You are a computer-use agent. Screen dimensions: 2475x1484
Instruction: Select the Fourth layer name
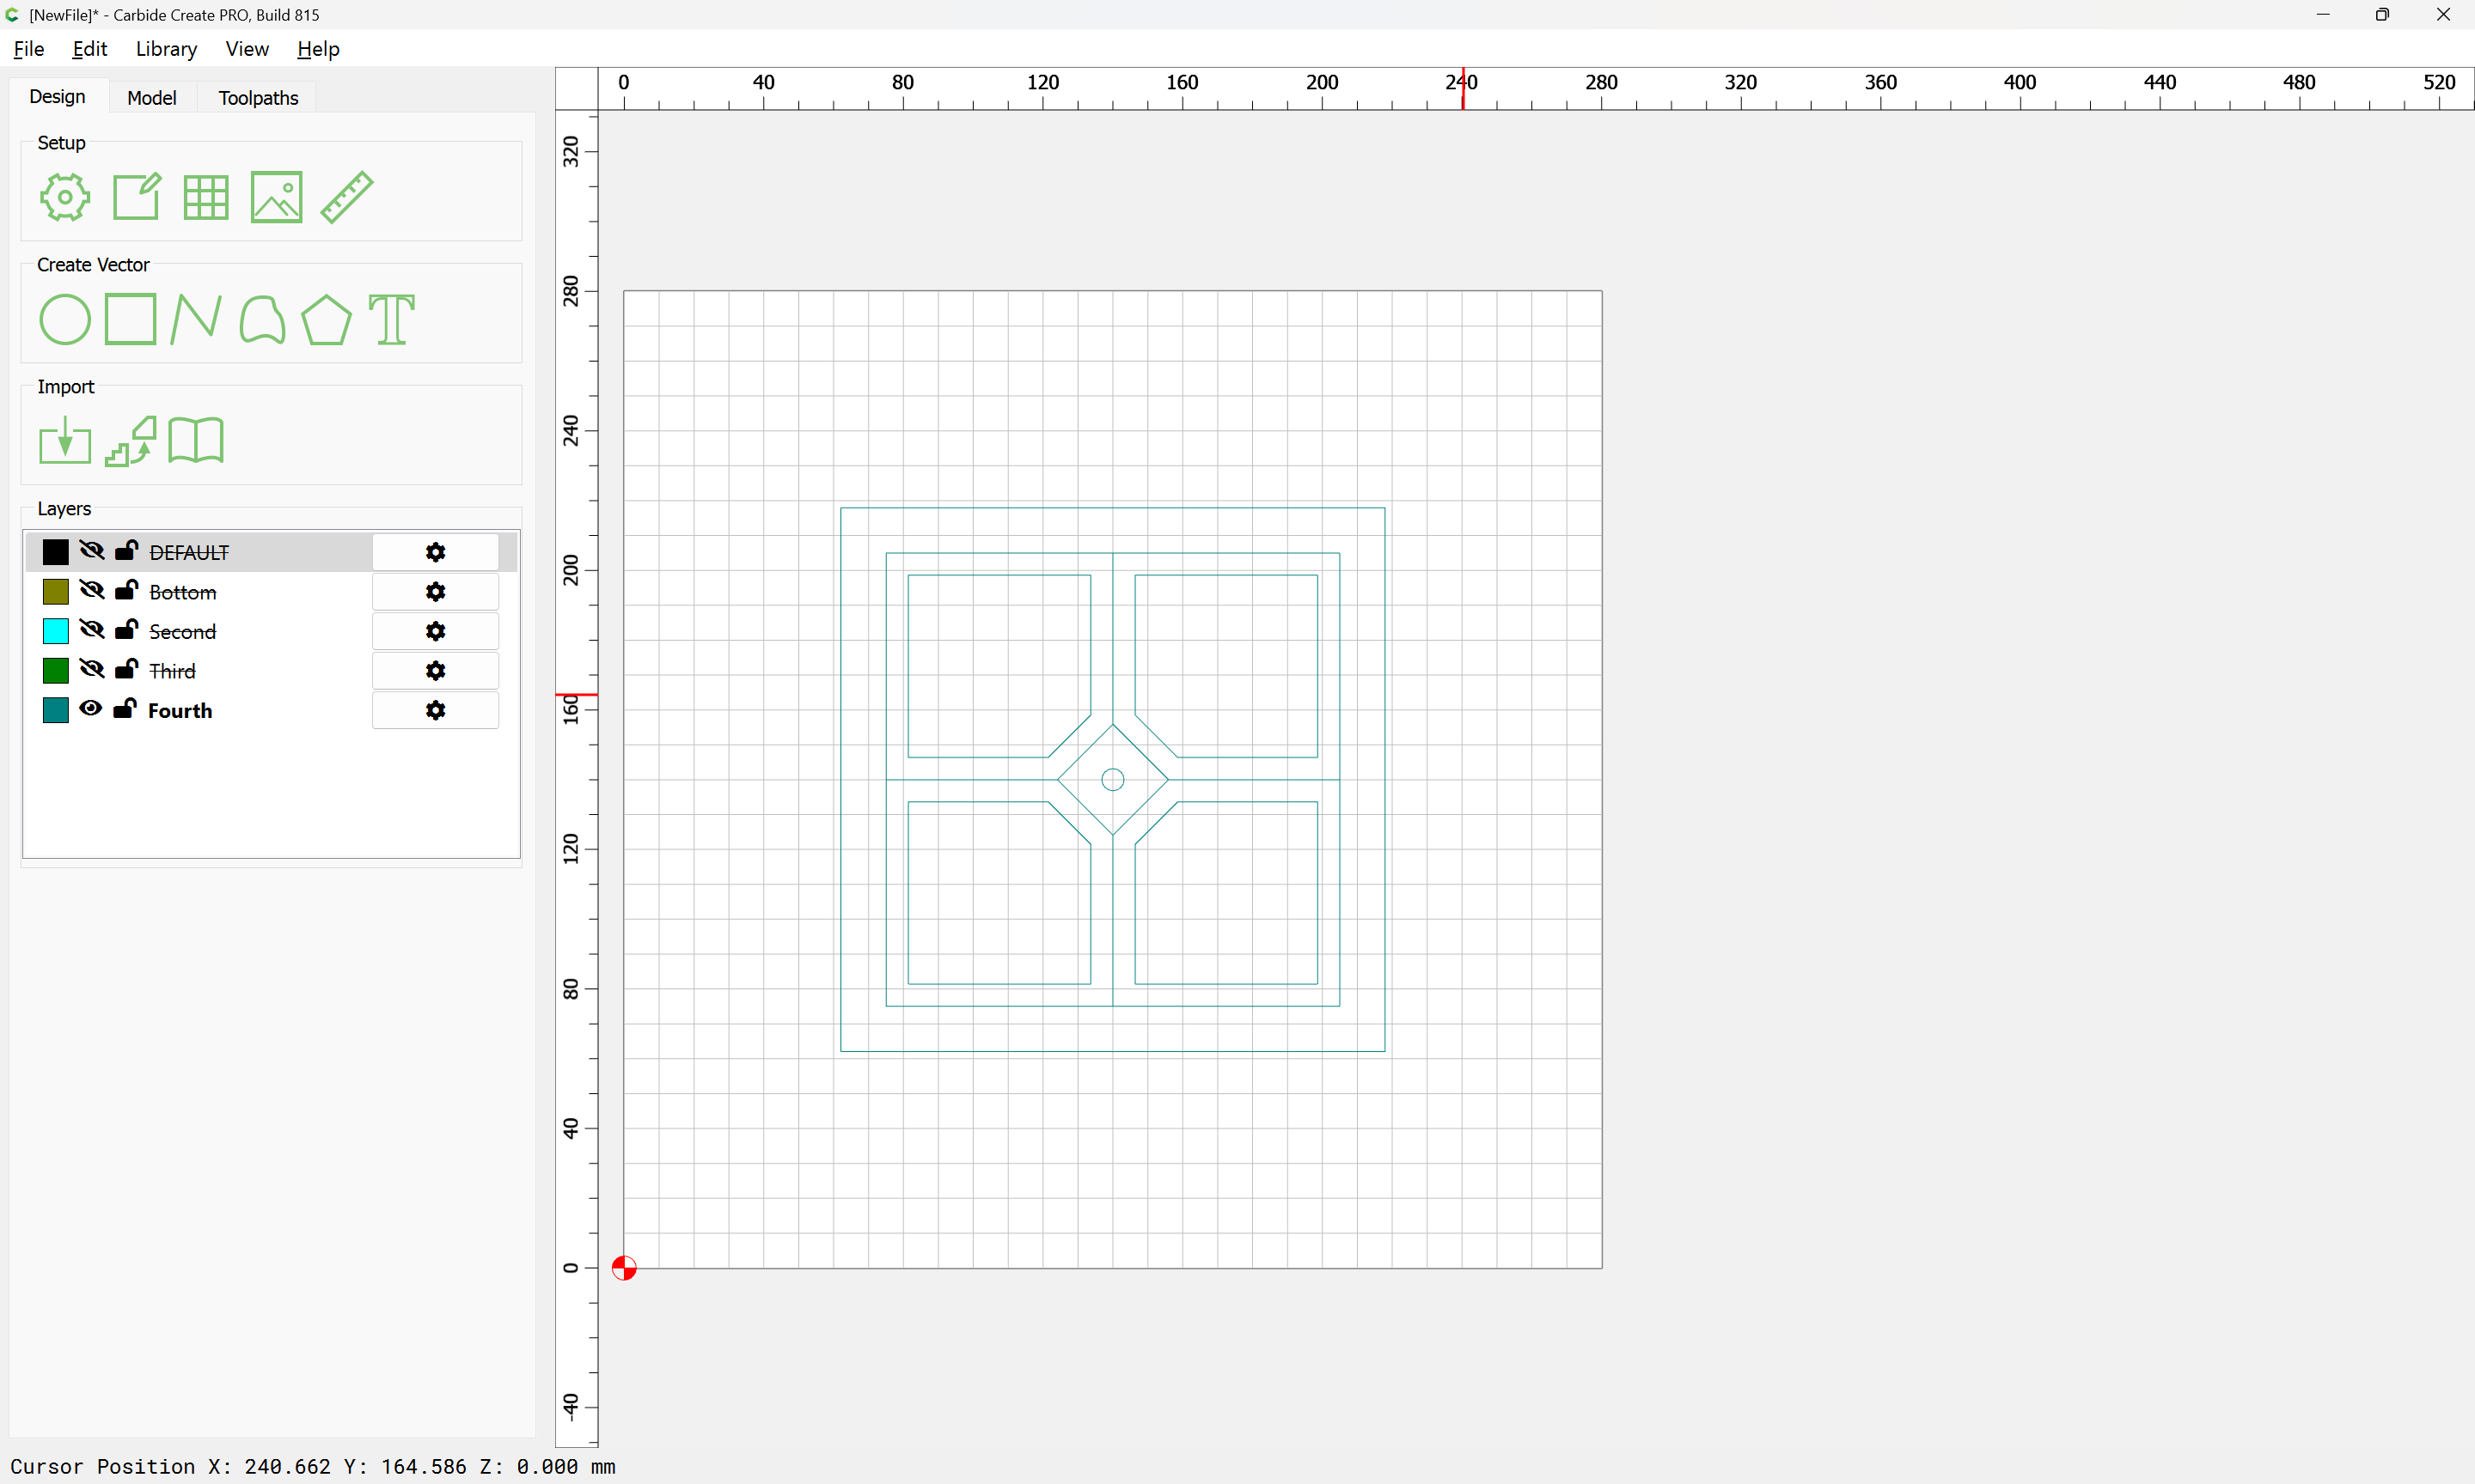tap(180, 710)
